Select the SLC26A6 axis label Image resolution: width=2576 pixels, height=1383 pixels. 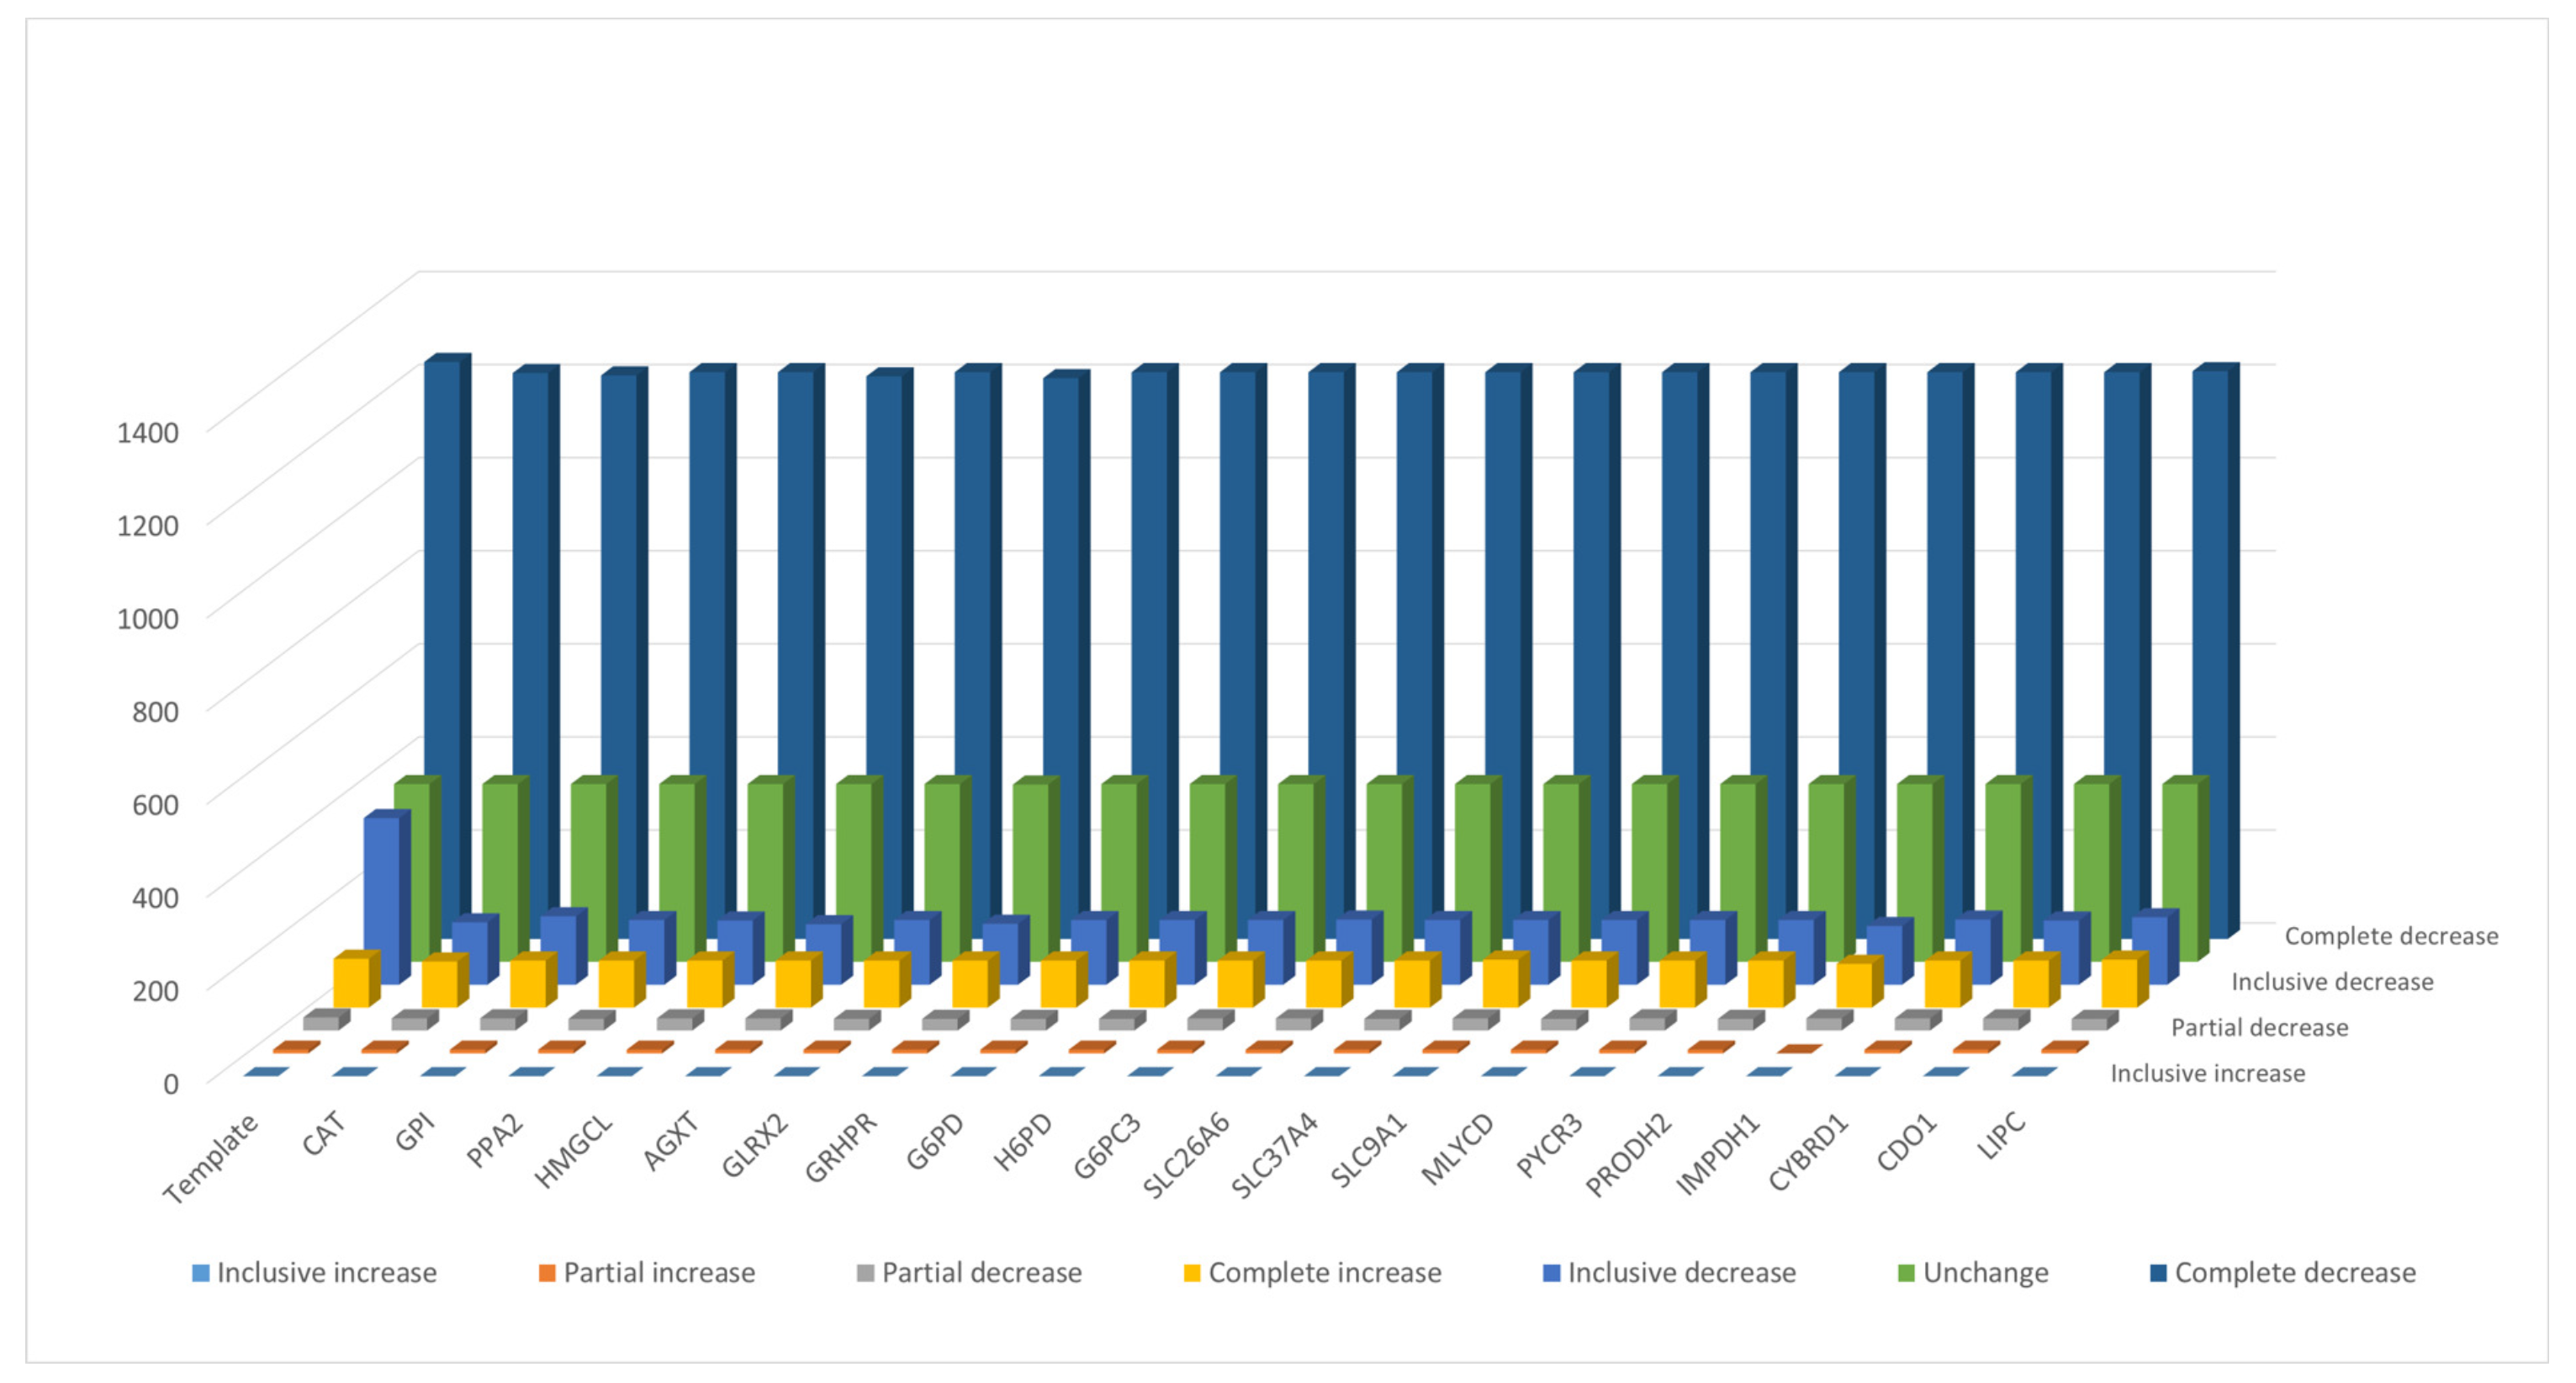pos(1186,1155)
